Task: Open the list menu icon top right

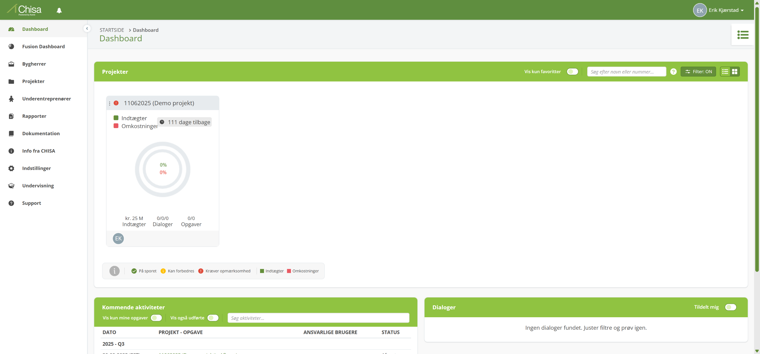Action: point(742,35)
